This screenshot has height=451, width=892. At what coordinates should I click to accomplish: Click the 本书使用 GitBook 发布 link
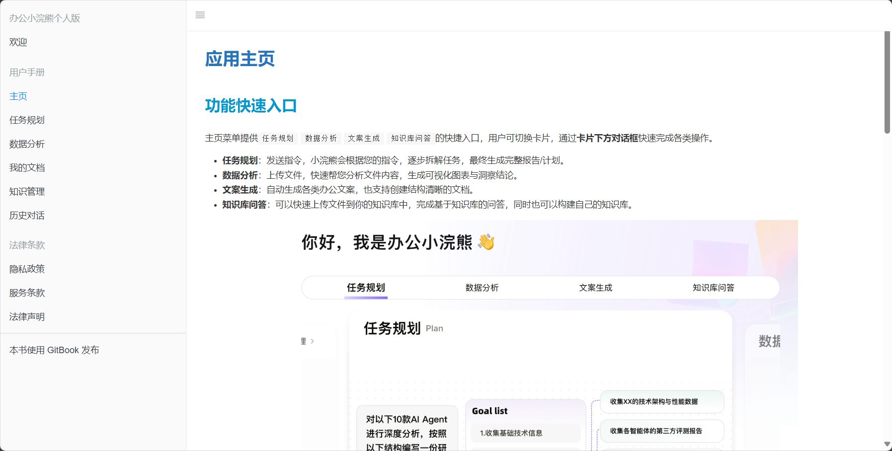[x=54, y=350]
